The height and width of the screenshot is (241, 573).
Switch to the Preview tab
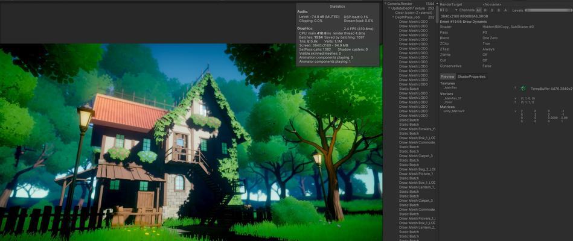[x=447, y=77]
